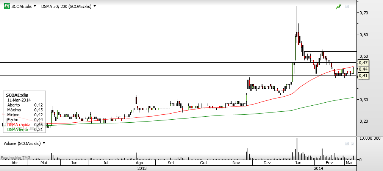
Task: Click the green Eq instrument icon
Action: point(6,6)
